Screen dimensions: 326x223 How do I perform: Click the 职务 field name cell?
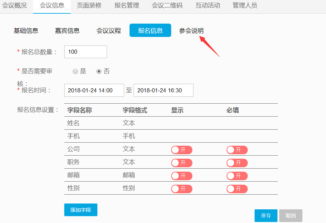coord(73,162)
